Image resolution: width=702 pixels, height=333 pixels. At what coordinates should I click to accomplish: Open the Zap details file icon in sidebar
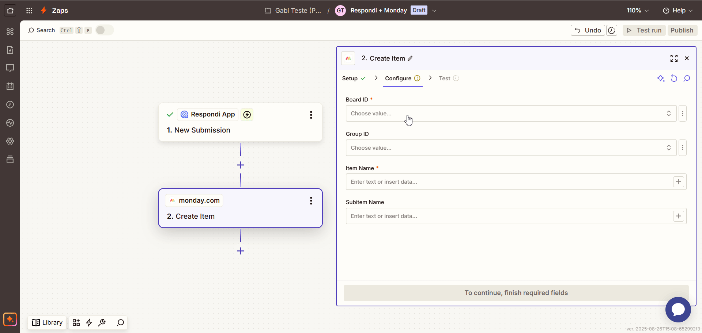tap(10, 50)
